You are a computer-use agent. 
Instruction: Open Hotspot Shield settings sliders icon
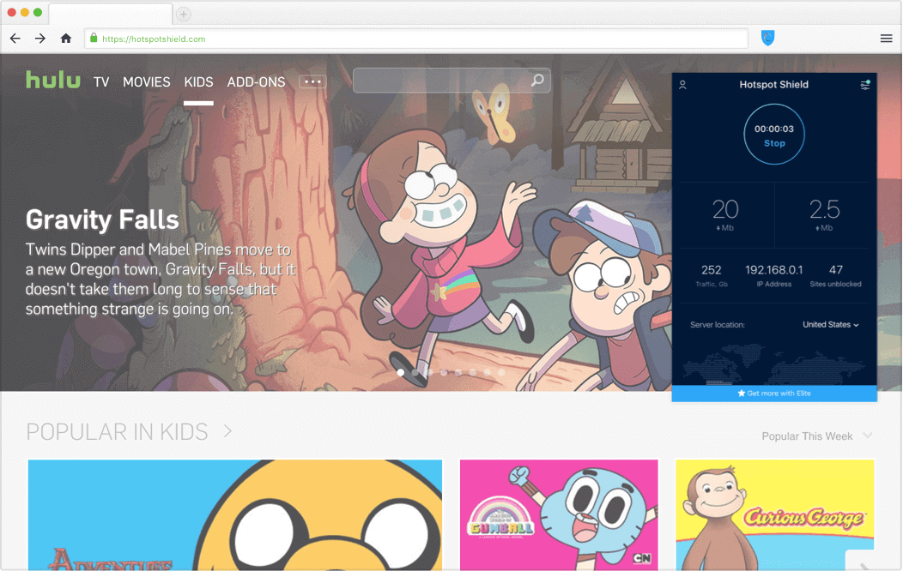[865, 85]
